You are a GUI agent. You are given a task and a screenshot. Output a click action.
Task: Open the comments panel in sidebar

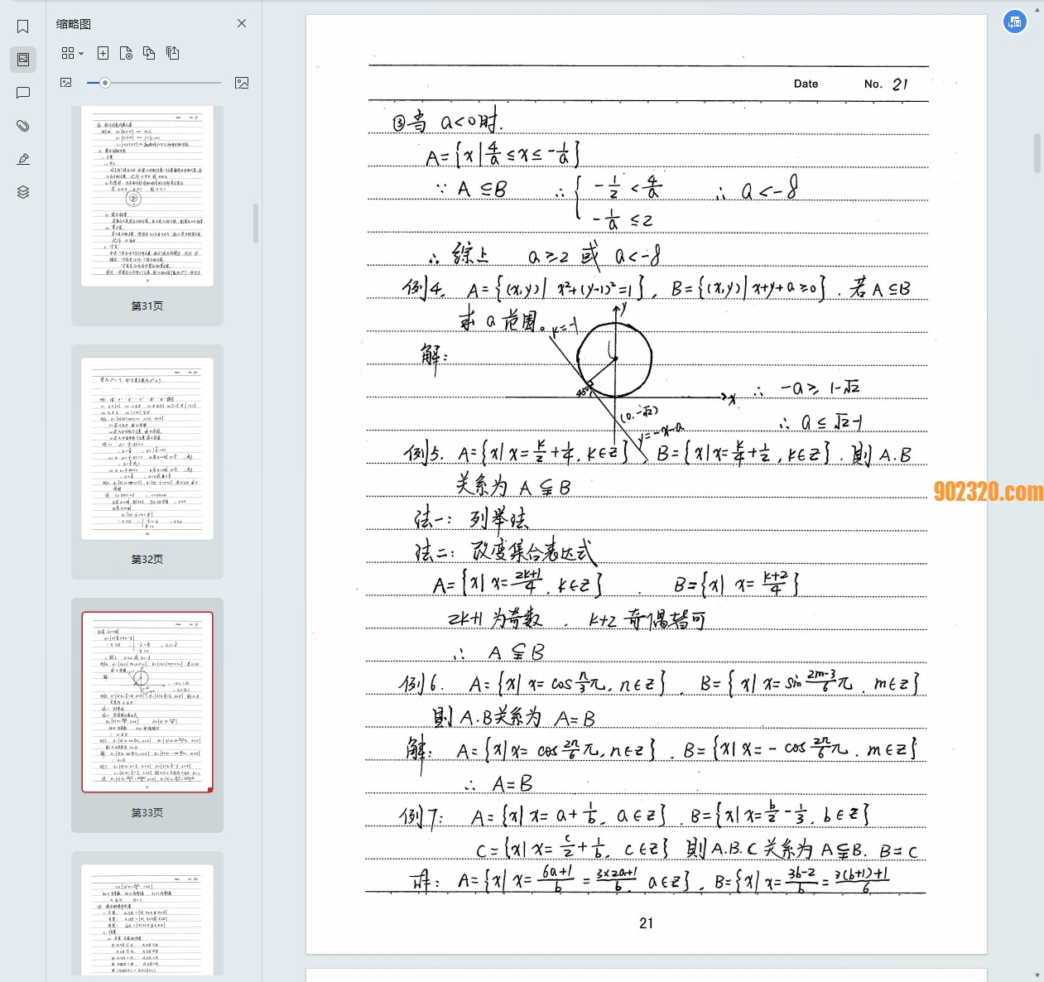click(23, 93)
